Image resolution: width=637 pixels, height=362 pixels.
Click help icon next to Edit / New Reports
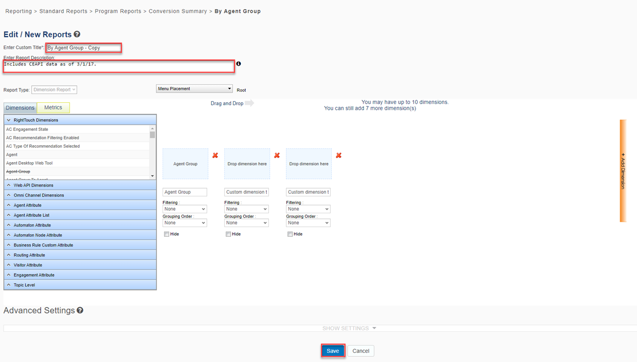pos(77,34)
